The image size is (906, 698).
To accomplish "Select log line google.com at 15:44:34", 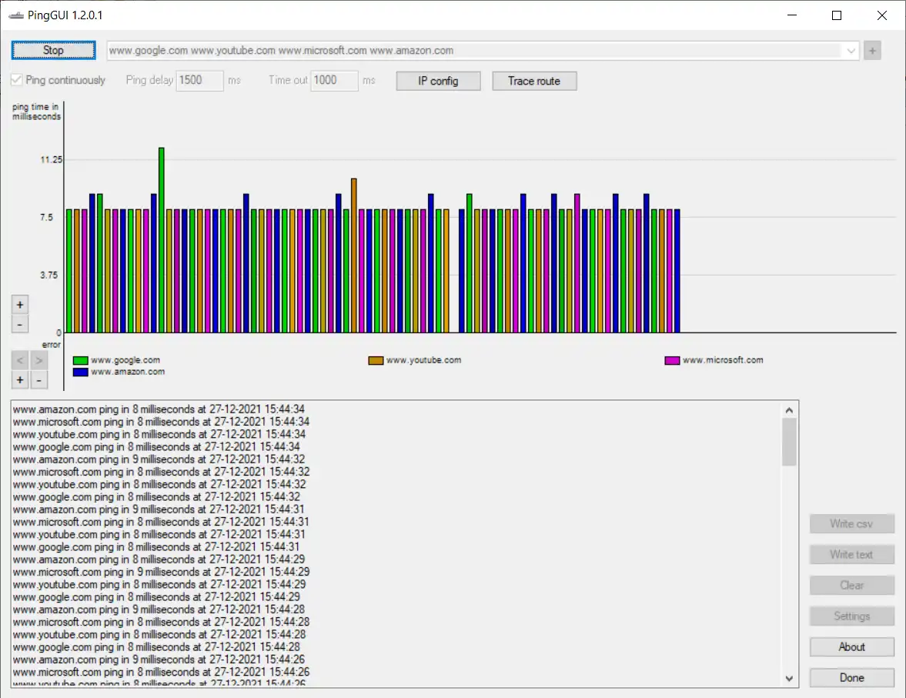I will (x=156, y=446).
